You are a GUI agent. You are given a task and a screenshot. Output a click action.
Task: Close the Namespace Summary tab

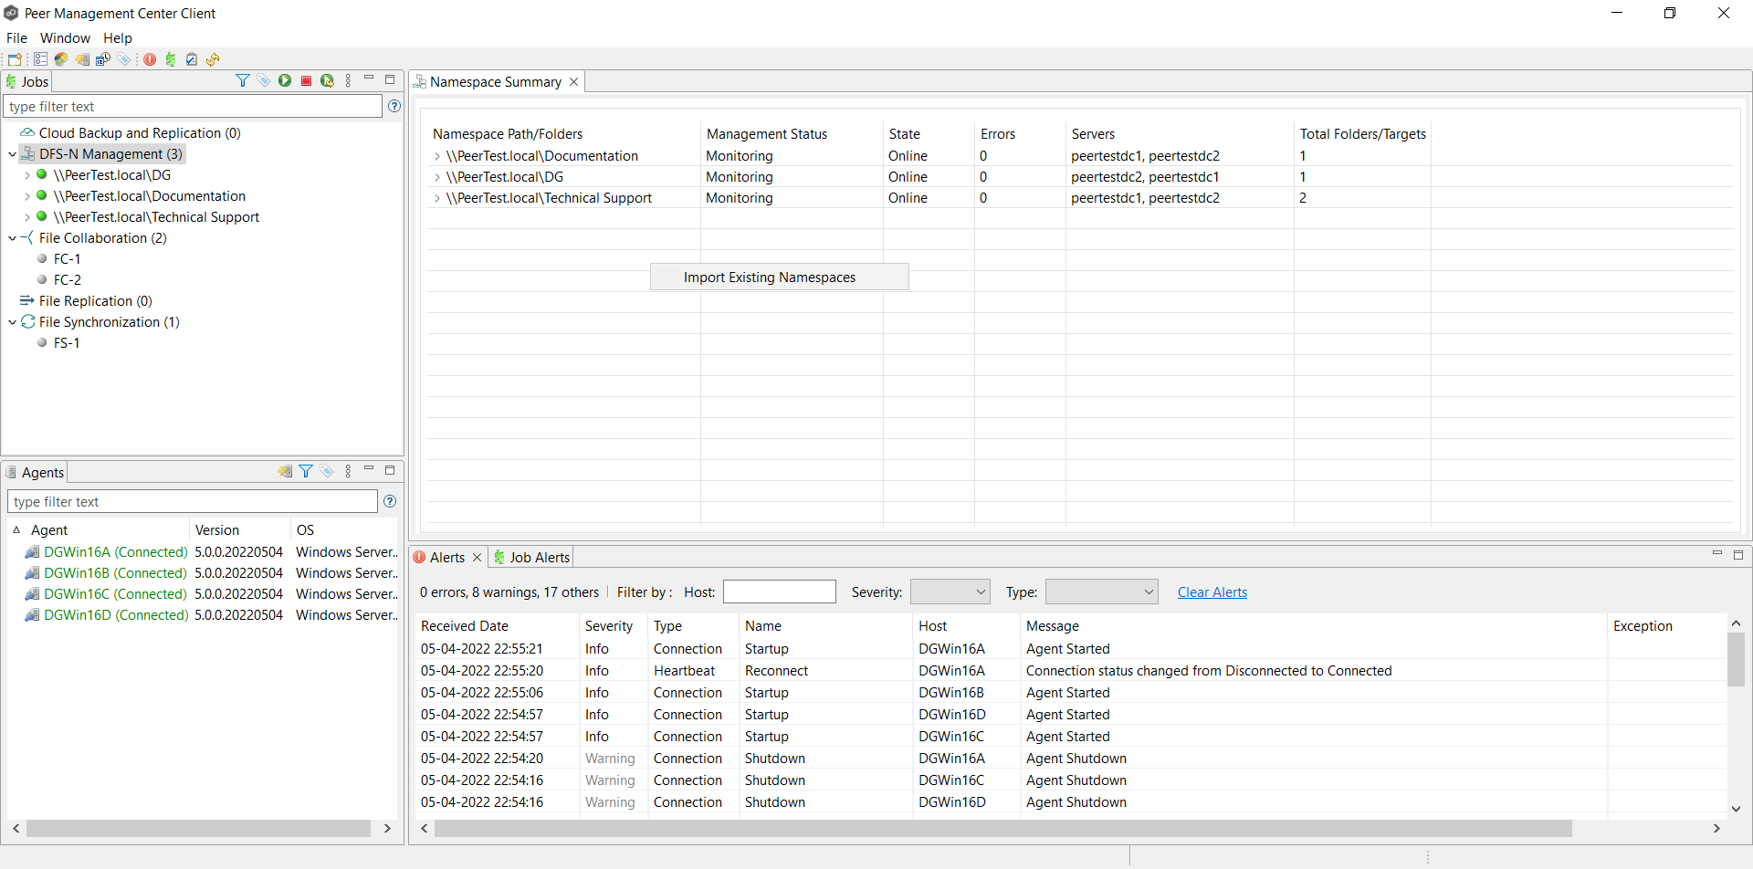click(574, 81)
